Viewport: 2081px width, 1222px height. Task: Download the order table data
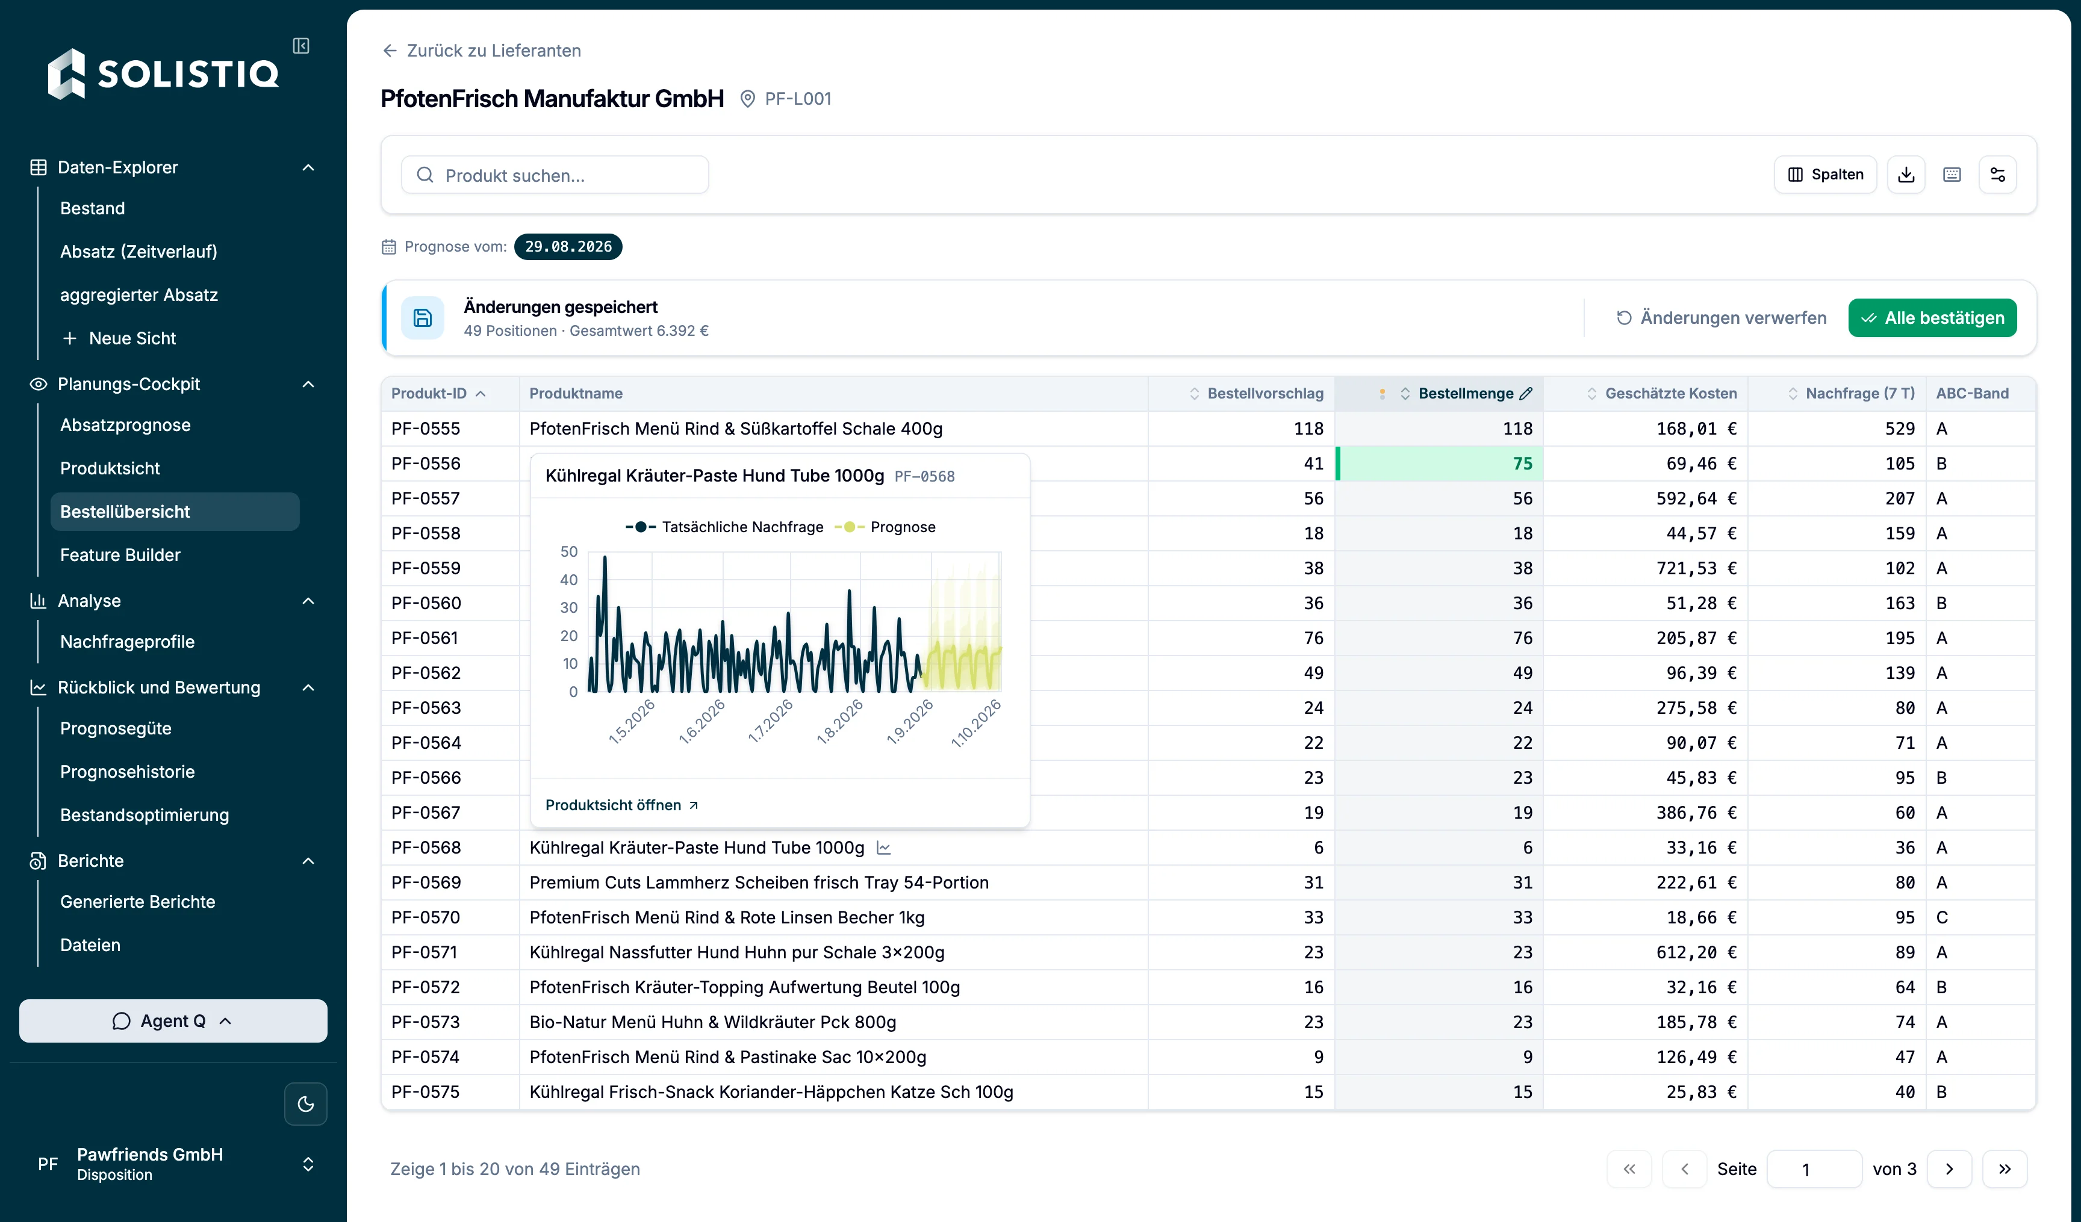coord(1906,174)
